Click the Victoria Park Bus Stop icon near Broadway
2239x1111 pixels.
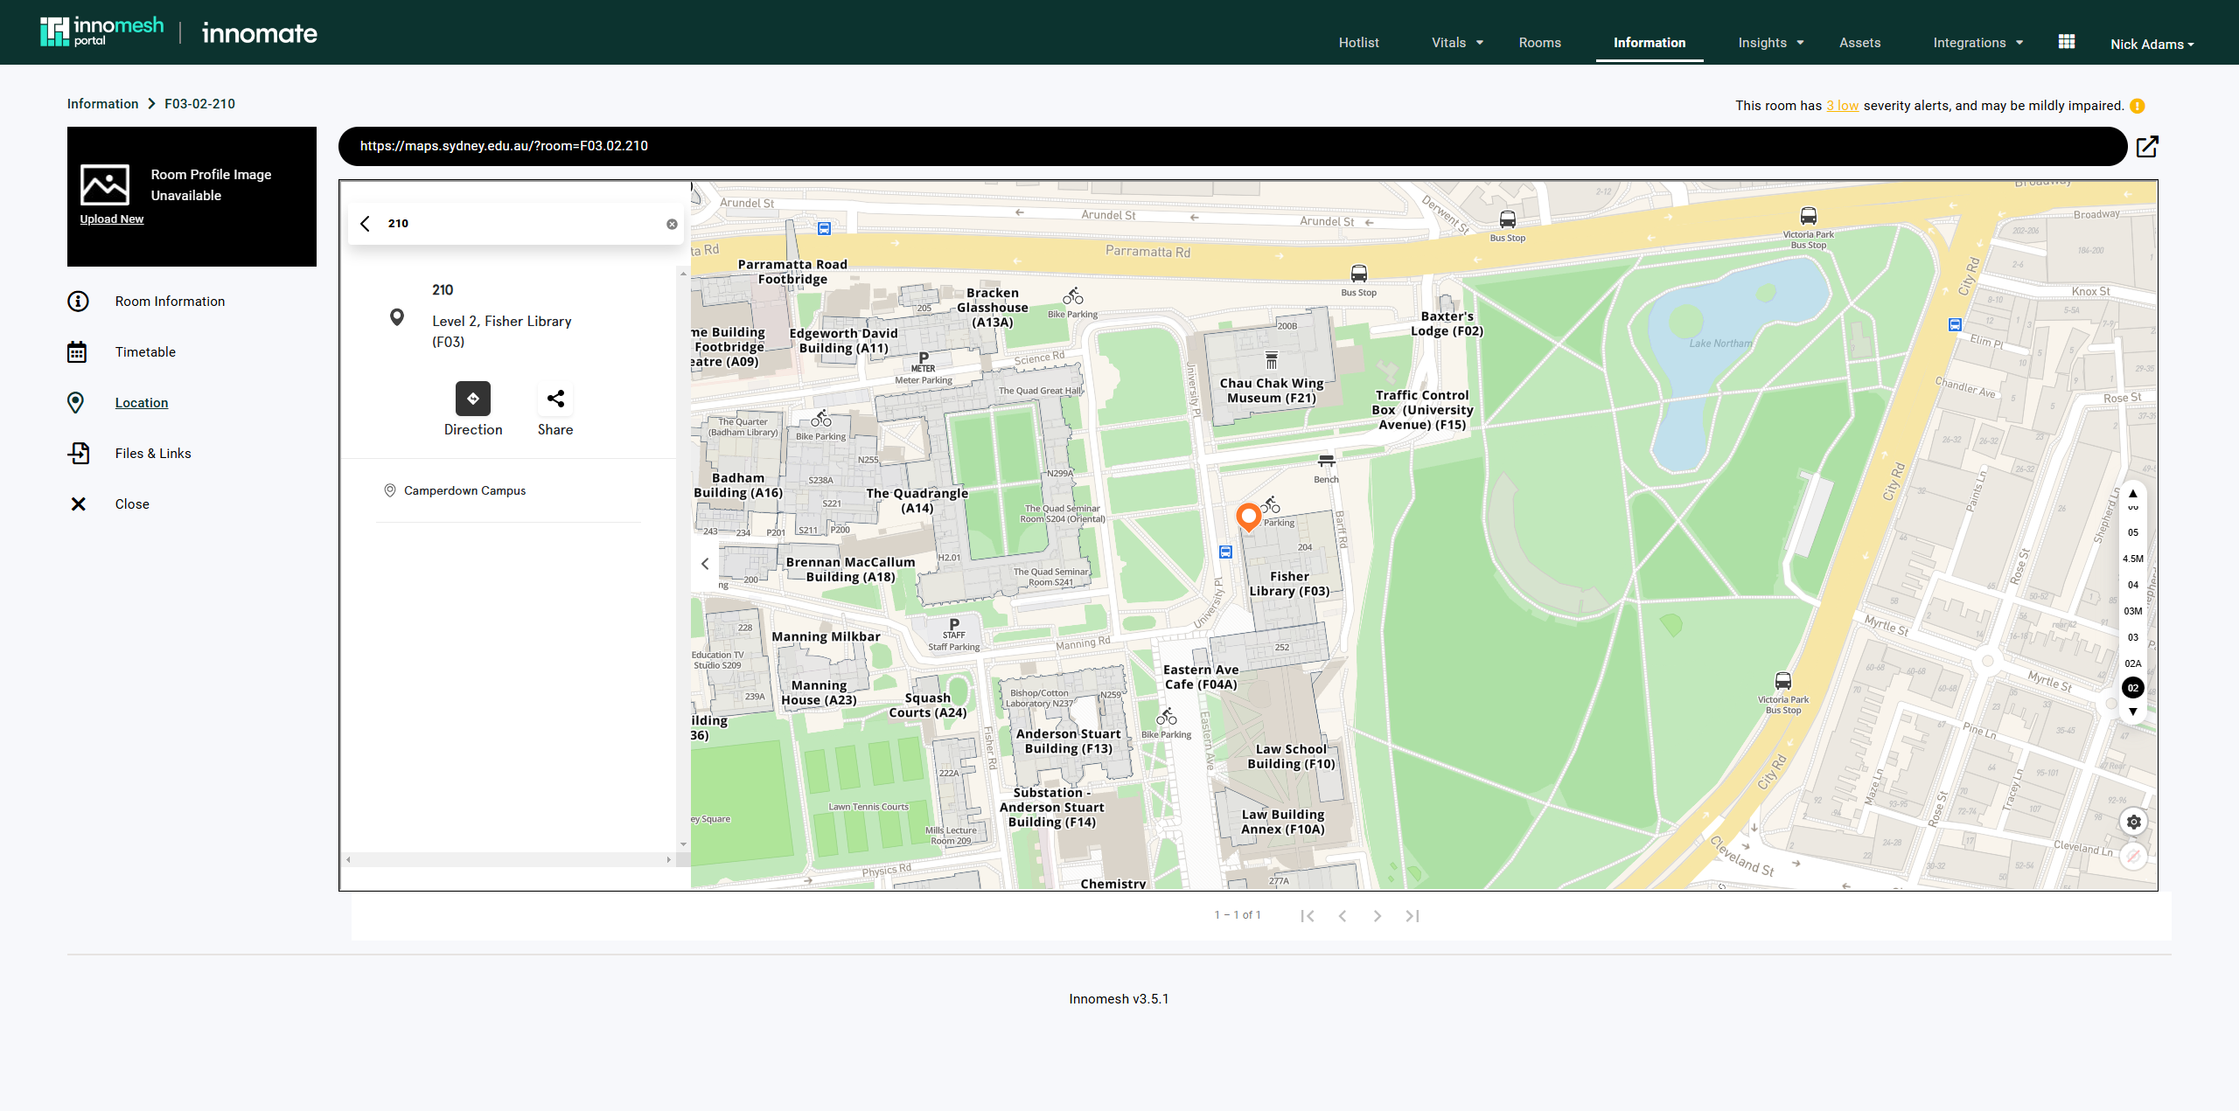(1809, 216)
